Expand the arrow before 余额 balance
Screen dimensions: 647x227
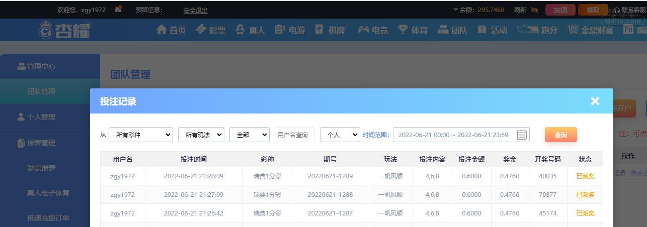[456, 10]
